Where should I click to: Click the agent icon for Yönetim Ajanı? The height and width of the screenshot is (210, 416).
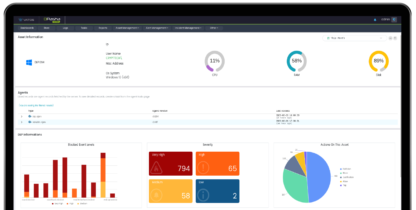pyautogui.click(x=30, y=122)
